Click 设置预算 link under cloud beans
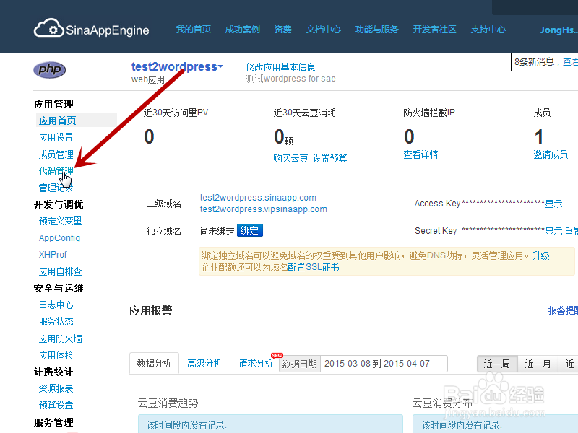Image resolution: width=578 pixels, height=433 pixels. [329, 158]
